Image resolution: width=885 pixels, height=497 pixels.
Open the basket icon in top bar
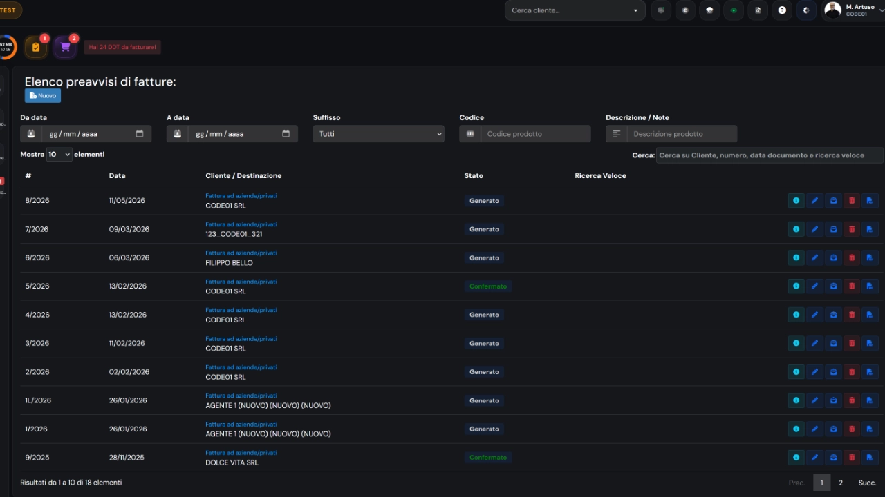709,10
